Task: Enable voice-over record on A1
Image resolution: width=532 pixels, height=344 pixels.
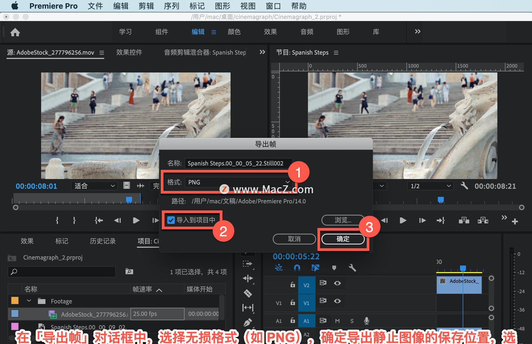Action: (x=367, y=321)
